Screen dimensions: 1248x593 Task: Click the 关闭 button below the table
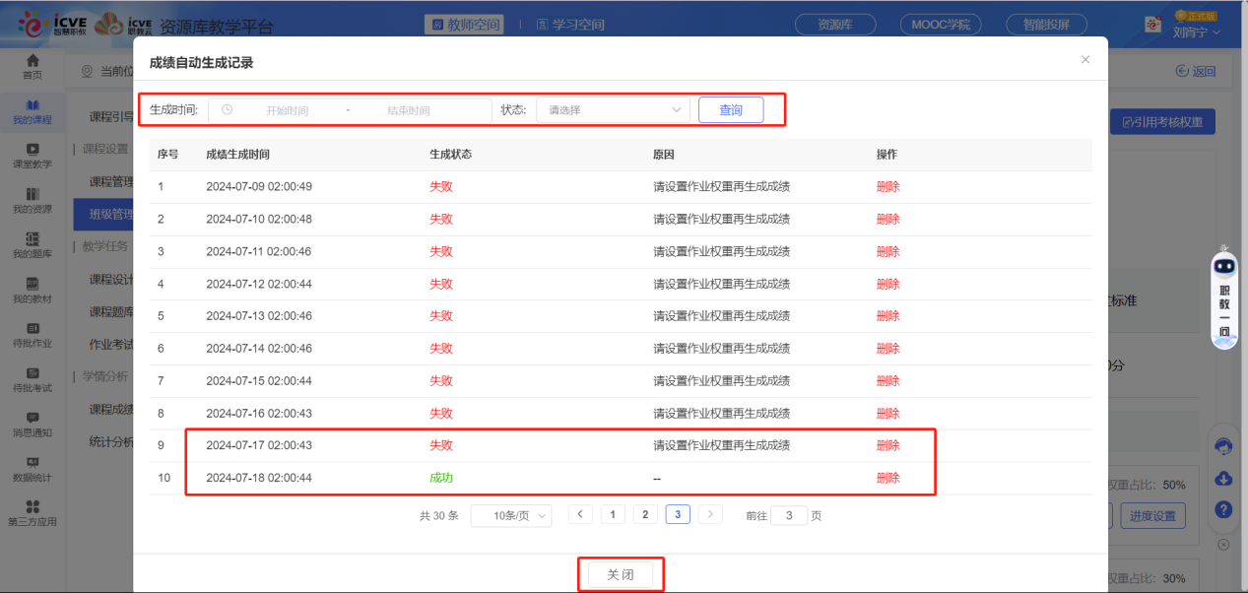[621, 574]
